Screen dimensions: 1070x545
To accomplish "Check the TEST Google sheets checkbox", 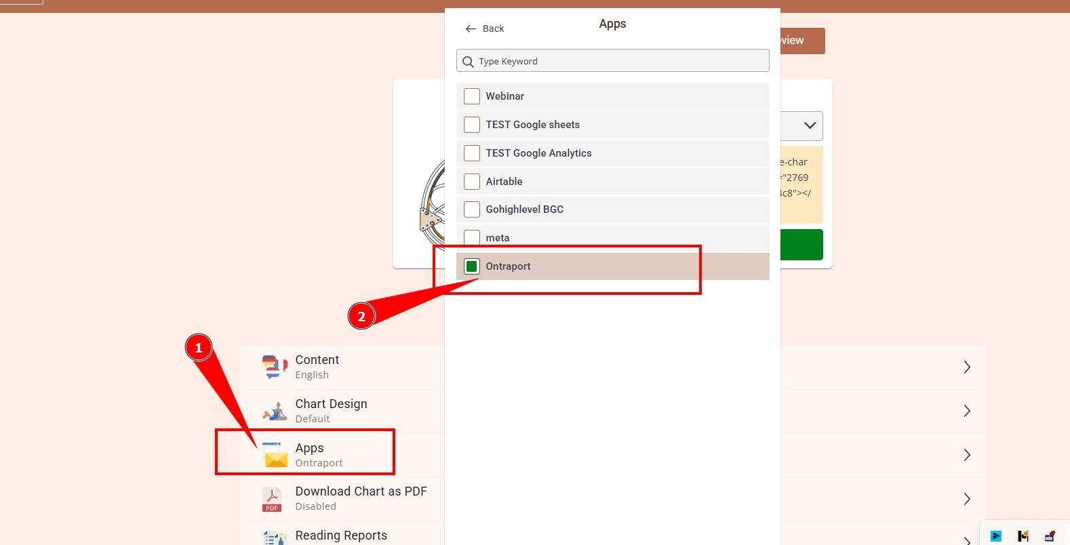I will pyautogui.click(x=472, y=125).
